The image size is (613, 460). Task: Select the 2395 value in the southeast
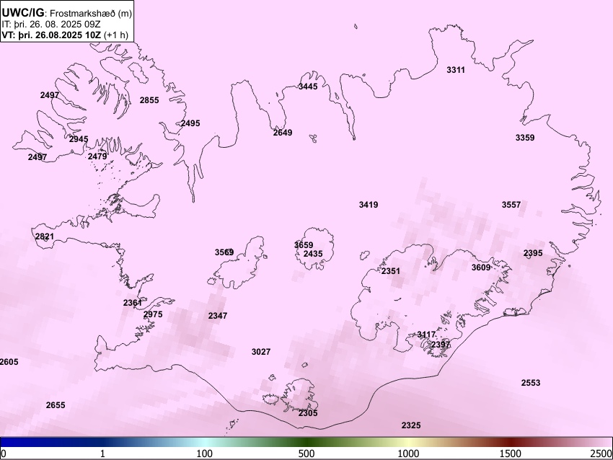tap(533, 253)
